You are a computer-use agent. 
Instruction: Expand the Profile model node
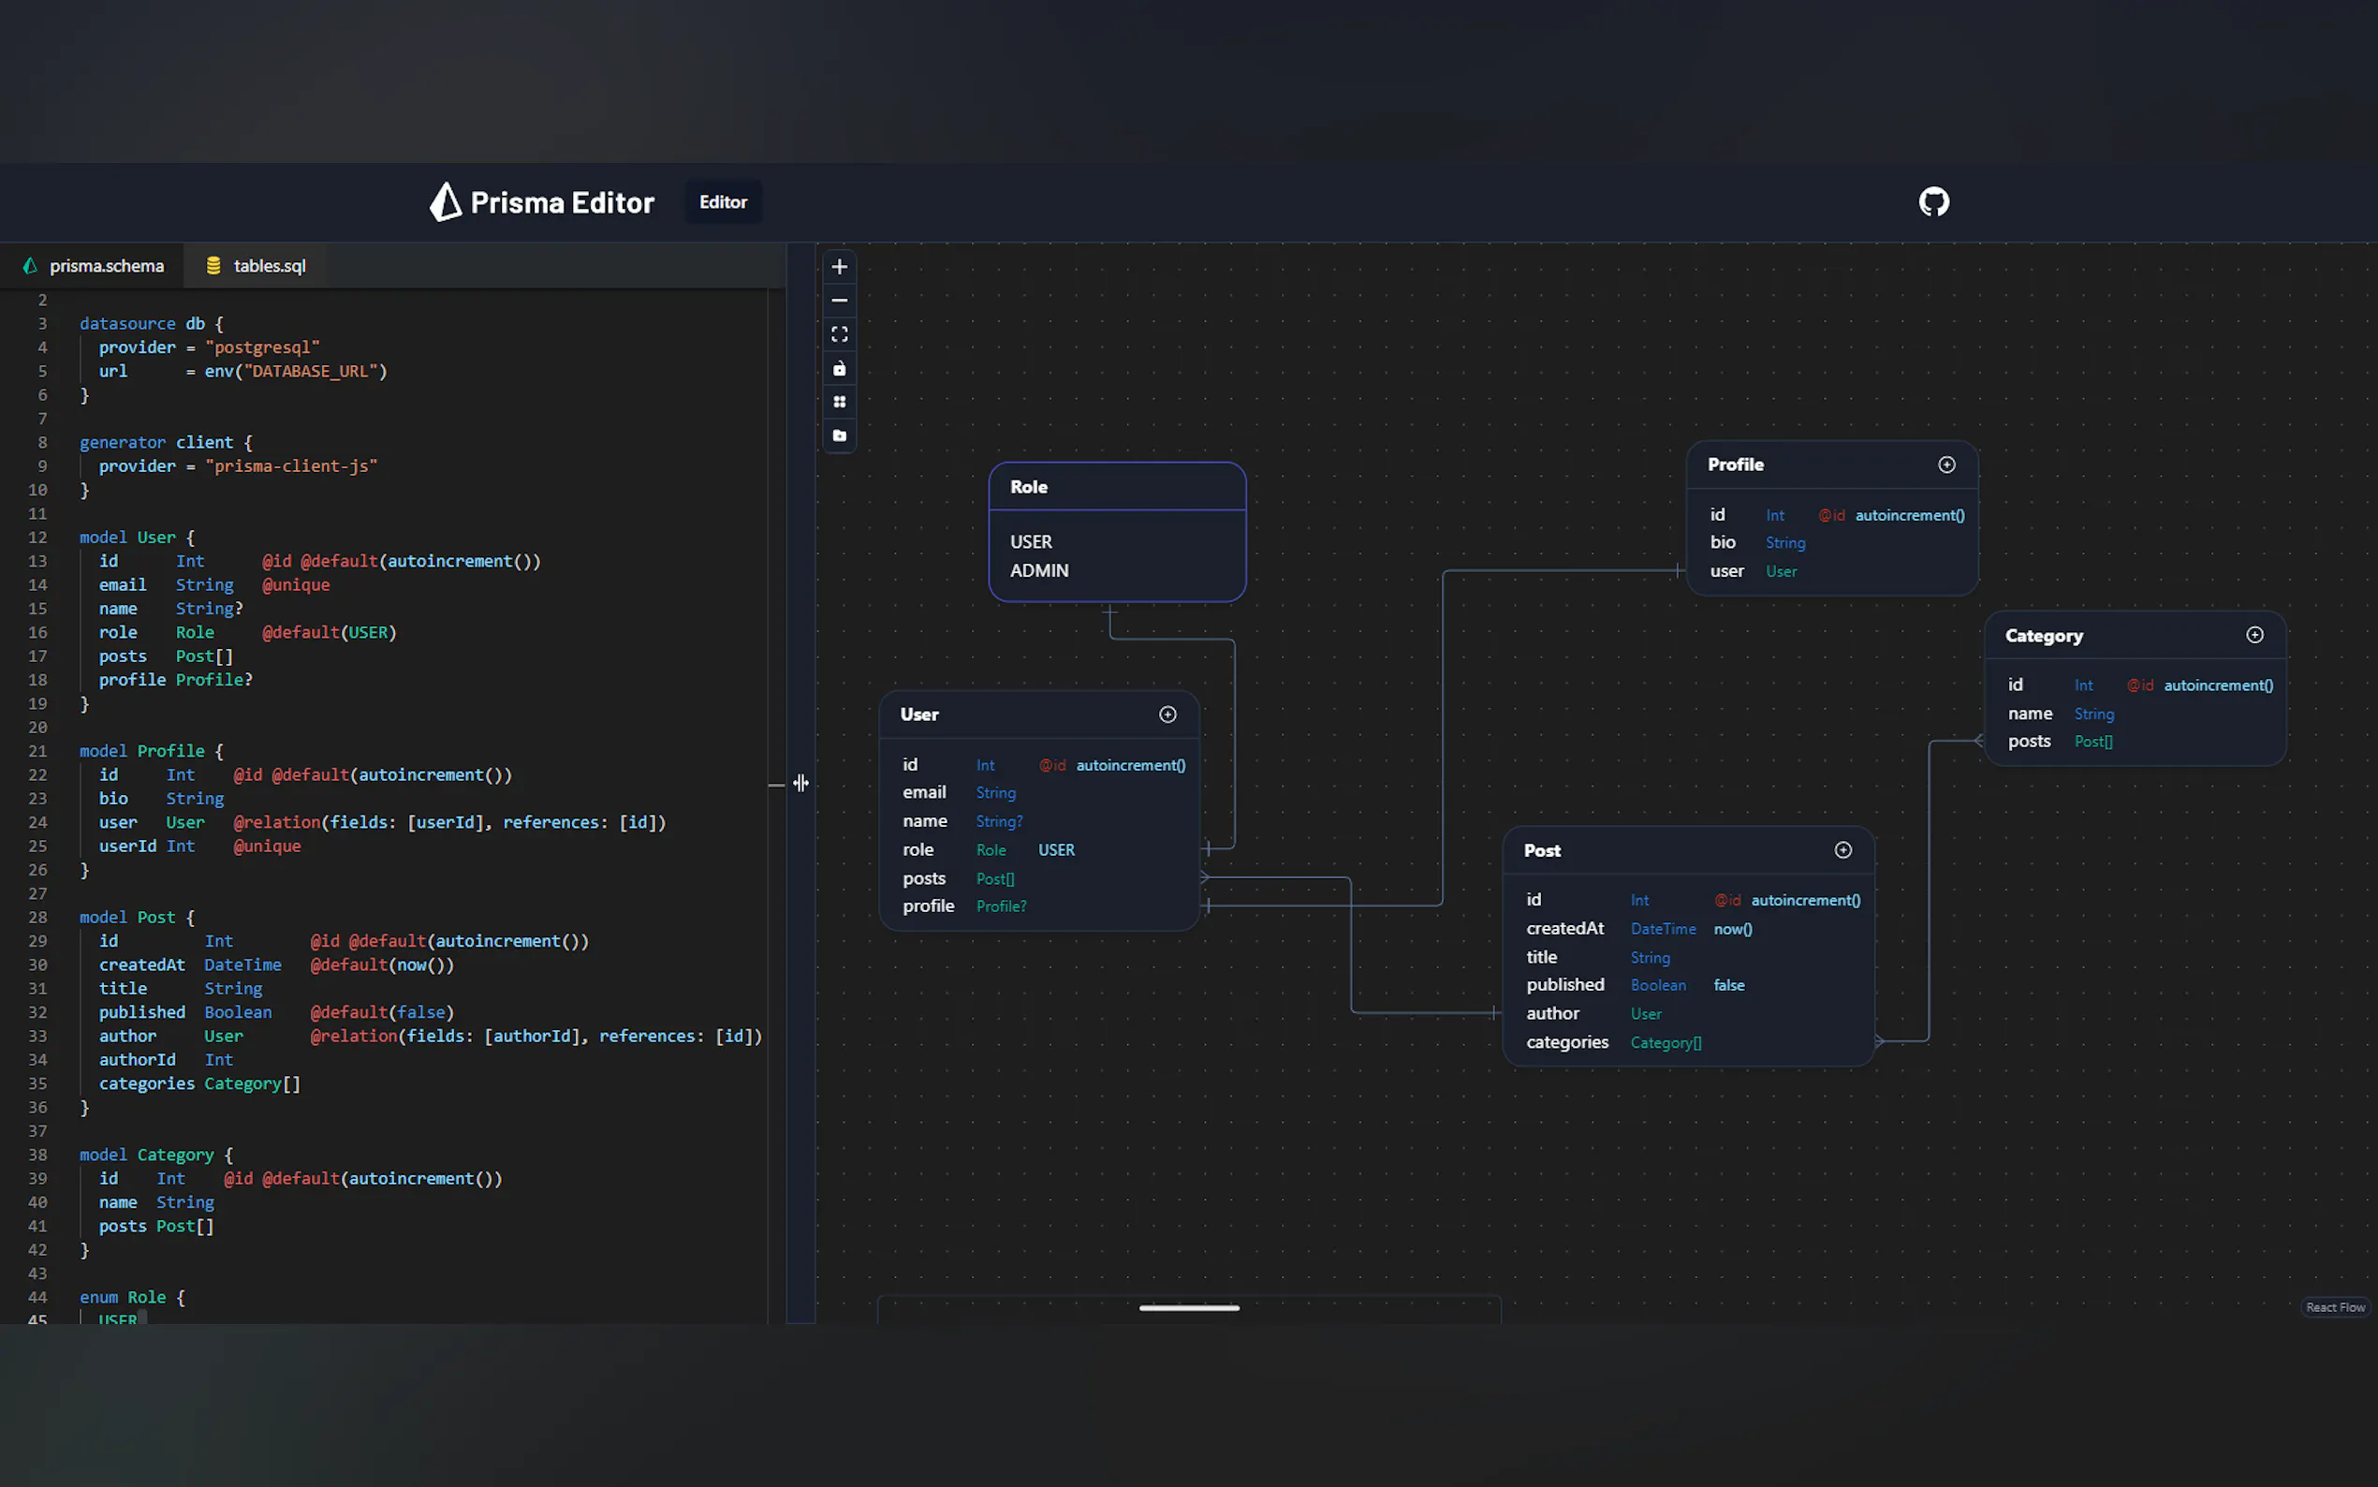[x=1945, y=464]
